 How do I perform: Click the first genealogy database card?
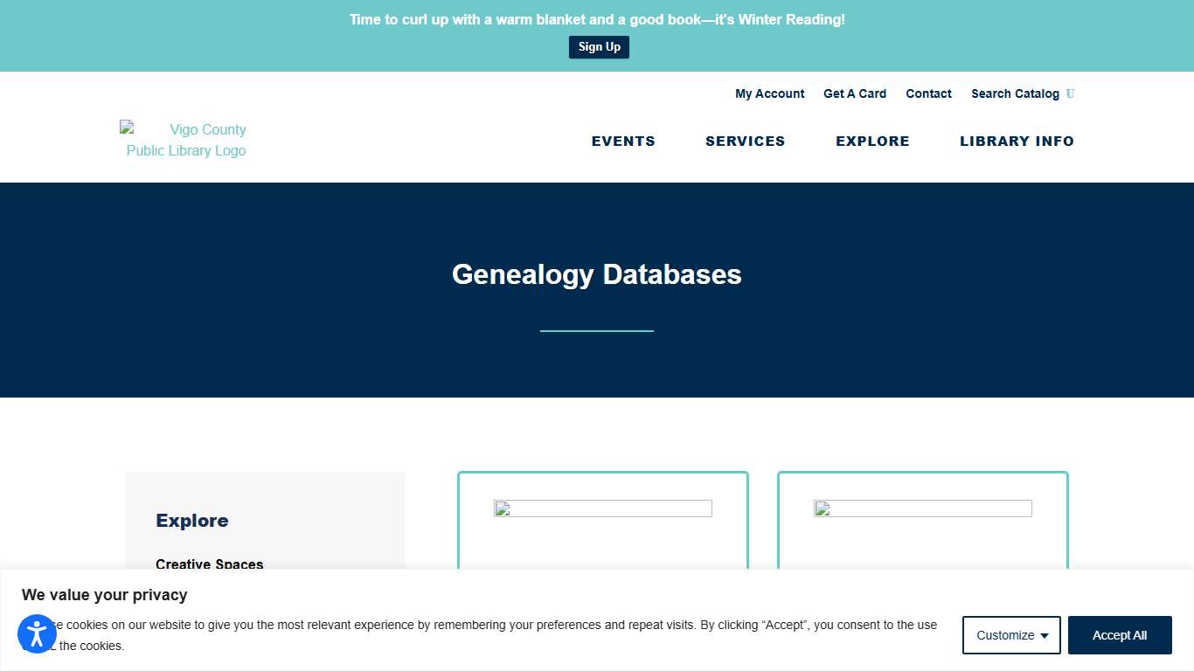click(x=602, y=524)
